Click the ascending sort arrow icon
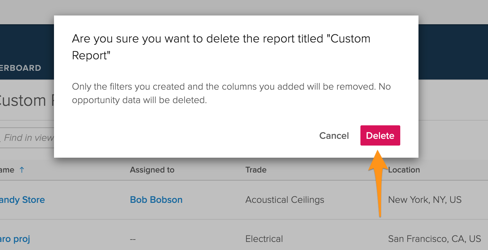The height and width of the screenshot is (250, 488). coord(22,170)
